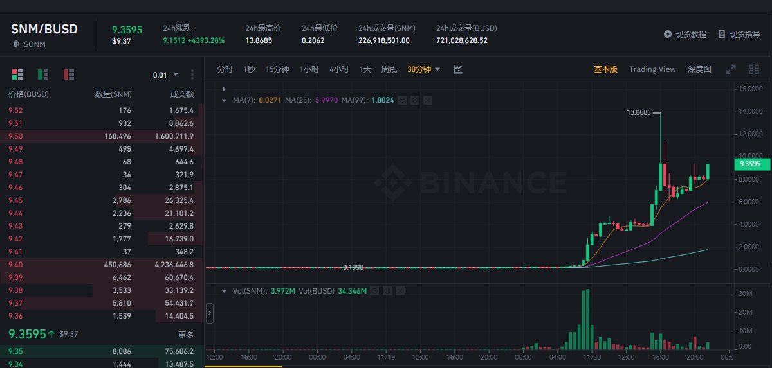The width and height of the screenshot is (772, 368).
Task: Select sell order at price 9.45
Action: click(102, 200)
